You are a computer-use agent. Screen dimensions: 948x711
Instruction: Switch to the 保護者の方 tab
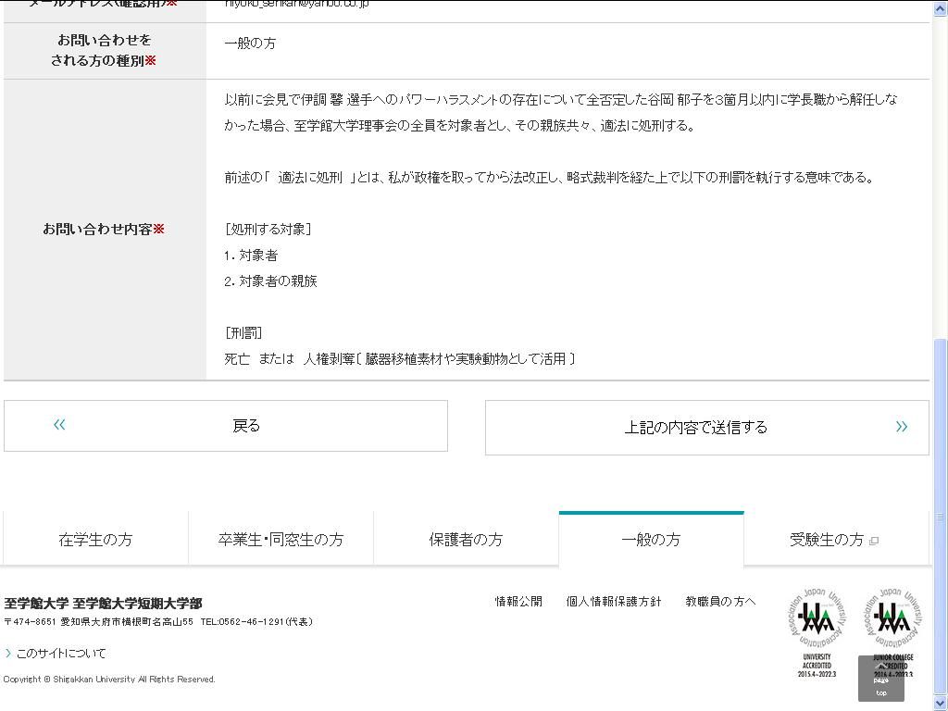(467, 539)
